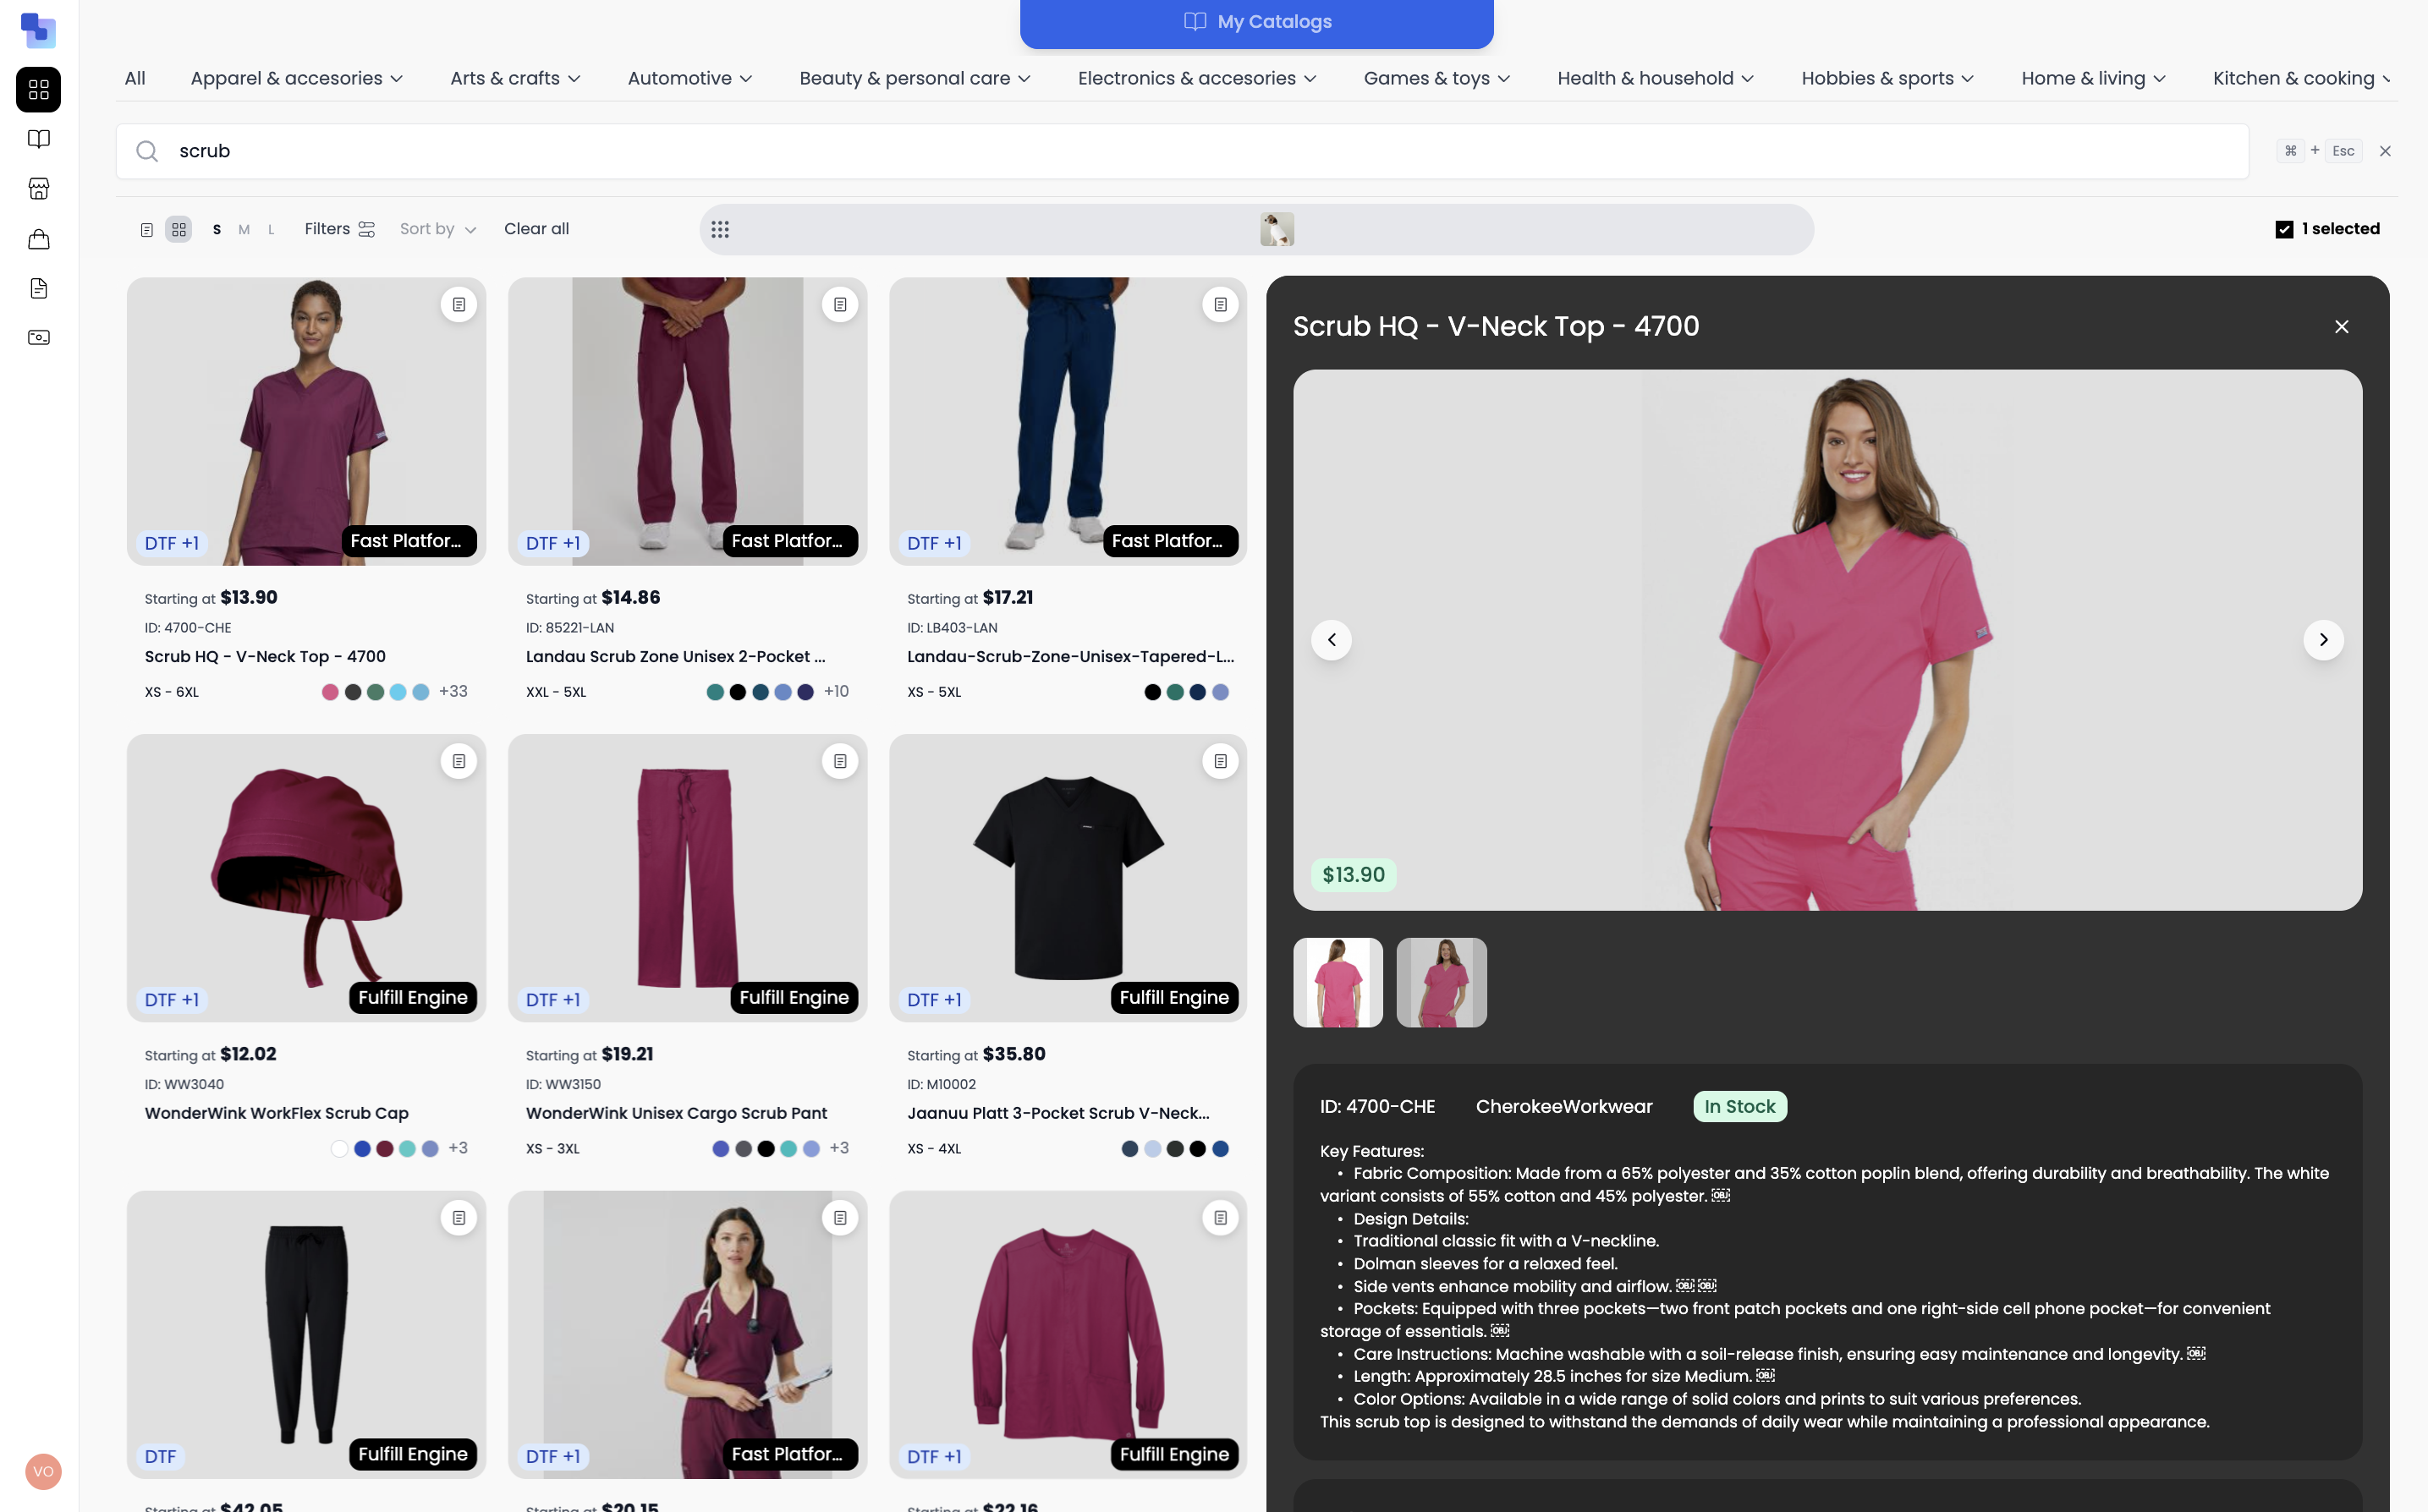
Task: Open the document sidebar icon
Action: coord(39,288)
